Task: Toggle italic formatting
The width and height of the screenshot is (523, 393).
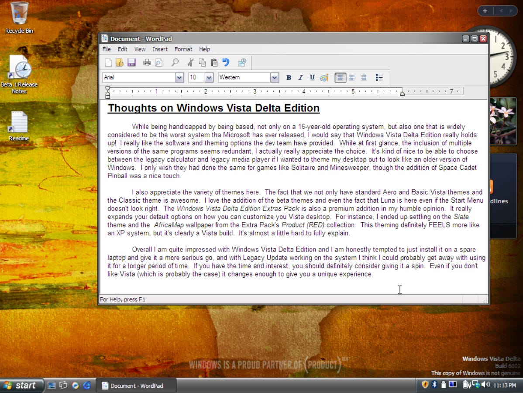Action: coord(300,77)
